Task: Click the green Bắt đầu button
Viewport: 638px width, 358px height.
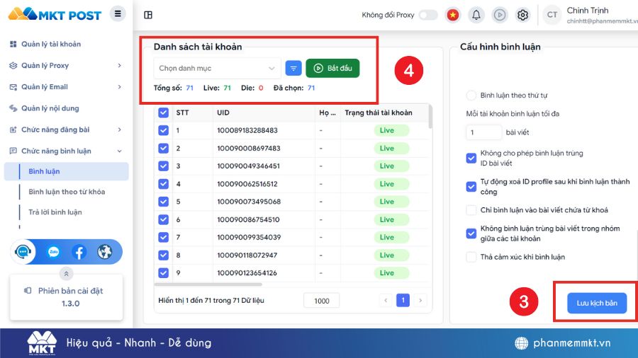Action: click(x=332, y=68)
